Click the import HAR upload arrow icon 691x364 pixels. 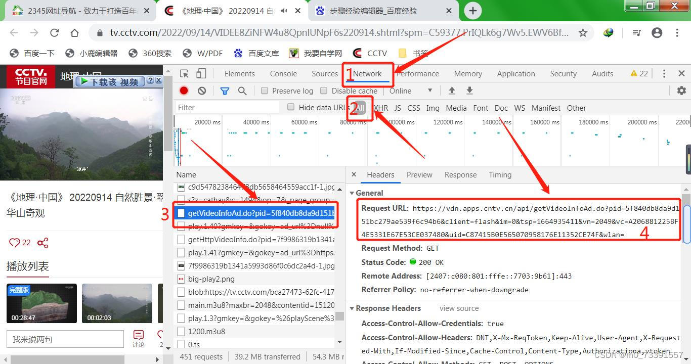tap(452, 91)
